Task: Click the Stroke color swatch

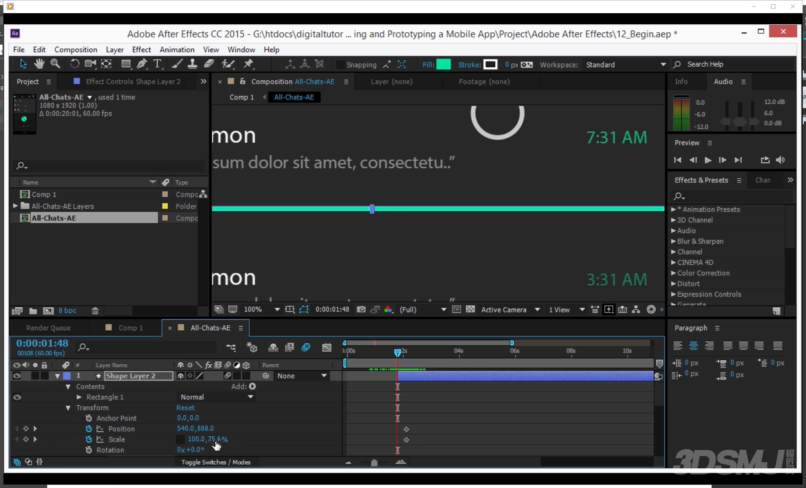Action: 490,65
